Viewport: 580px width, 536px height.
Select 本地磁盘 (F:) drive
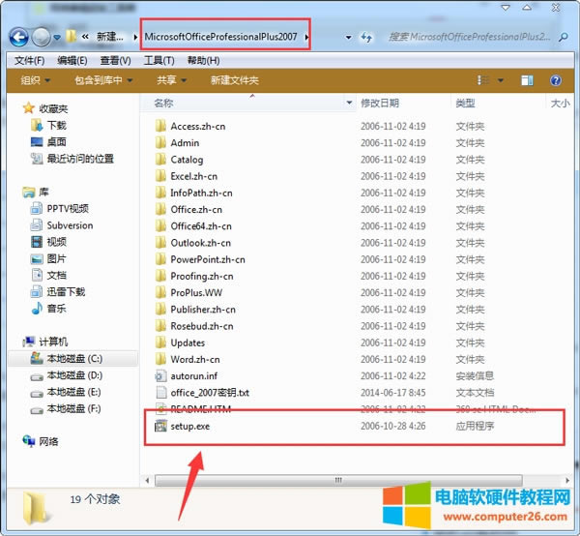pos(74,408)
